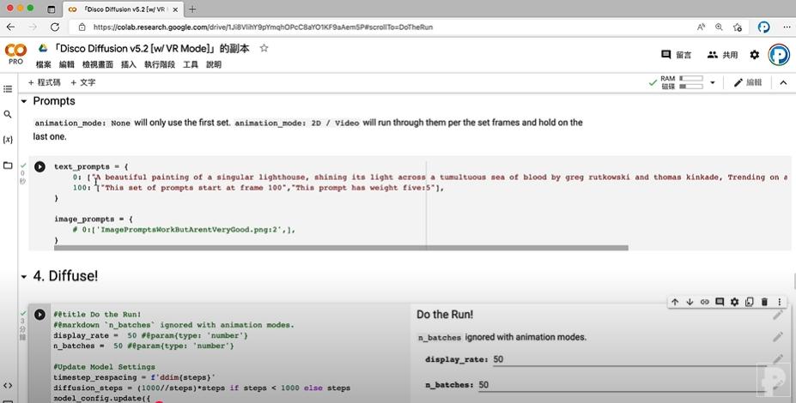Open the 執行階段 (Runtime) menu
Viewport: 796px width, 403px height.
(160, 64)
